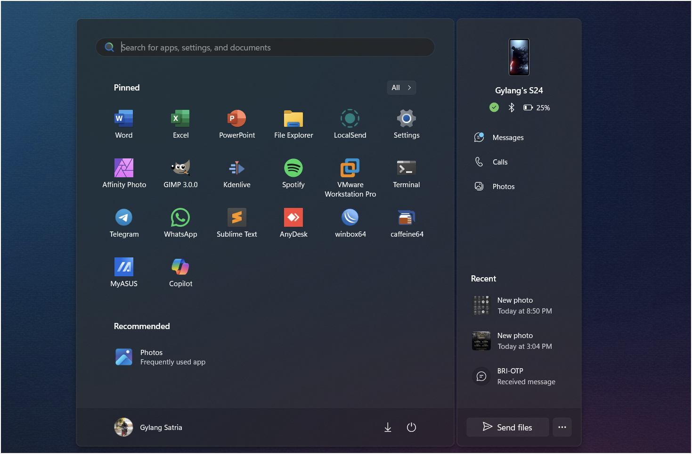Click the power button icon
Viewport: 692px width, 454px height.
[411, 427]
